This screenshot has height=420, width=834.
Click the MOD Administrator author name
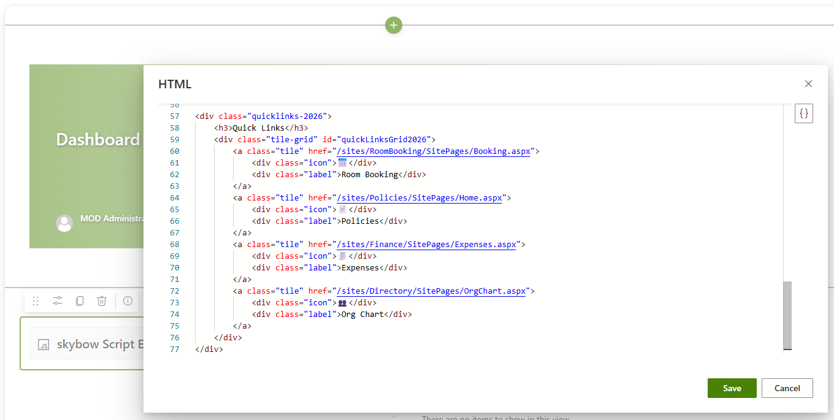coord(112,219)
